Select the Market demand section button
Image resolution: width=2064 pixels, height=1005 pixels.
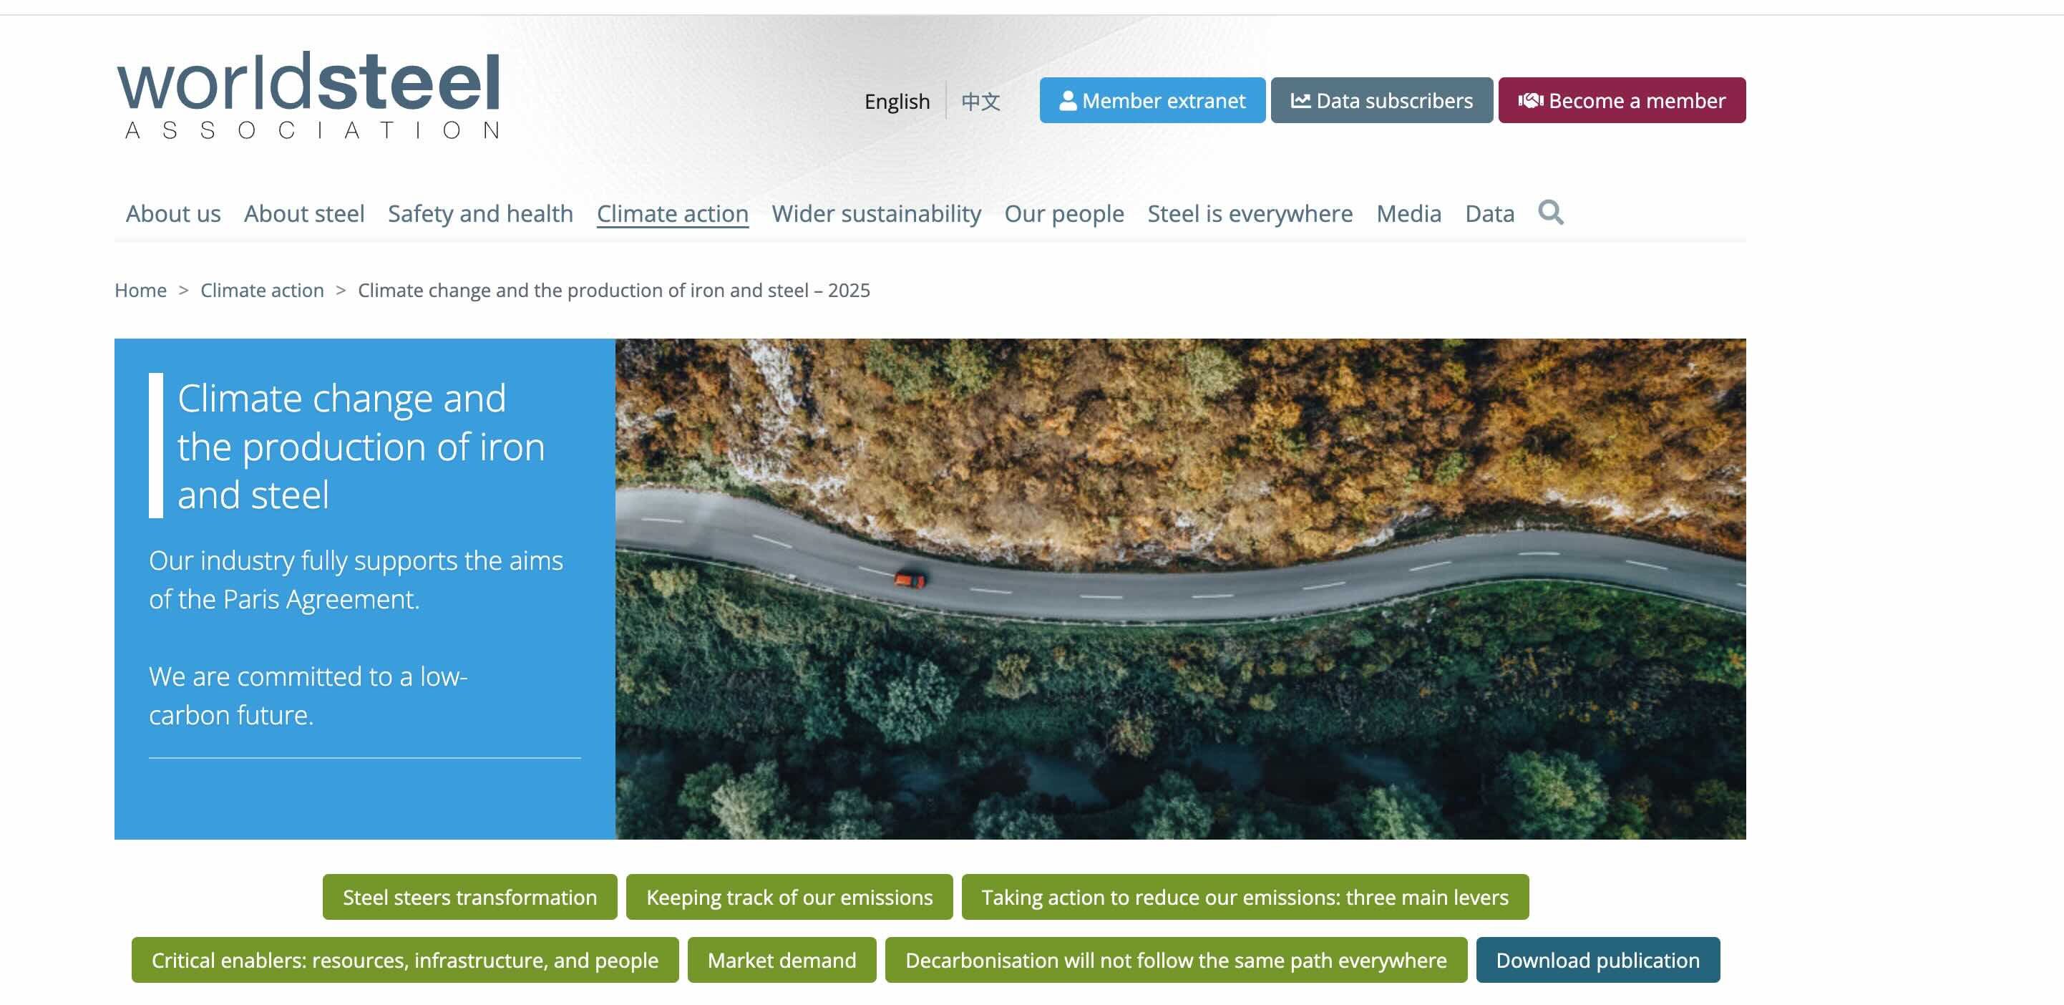pos(782,960)
